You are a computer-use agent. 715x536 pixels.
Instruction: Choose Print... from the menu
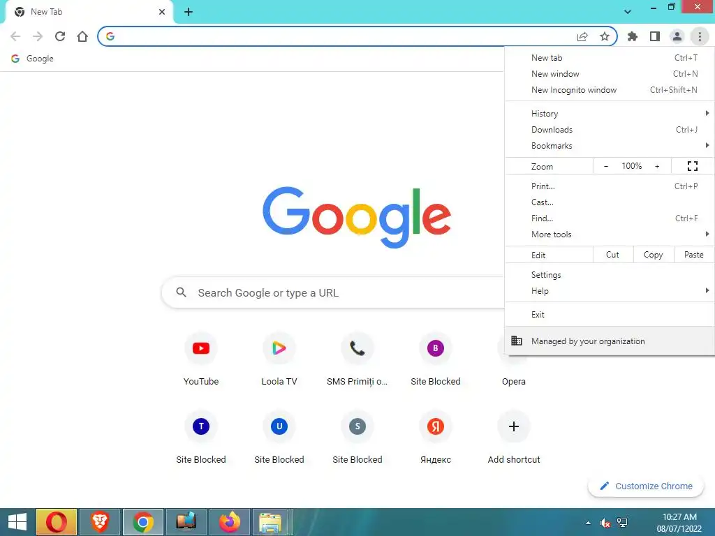[610, 186]
